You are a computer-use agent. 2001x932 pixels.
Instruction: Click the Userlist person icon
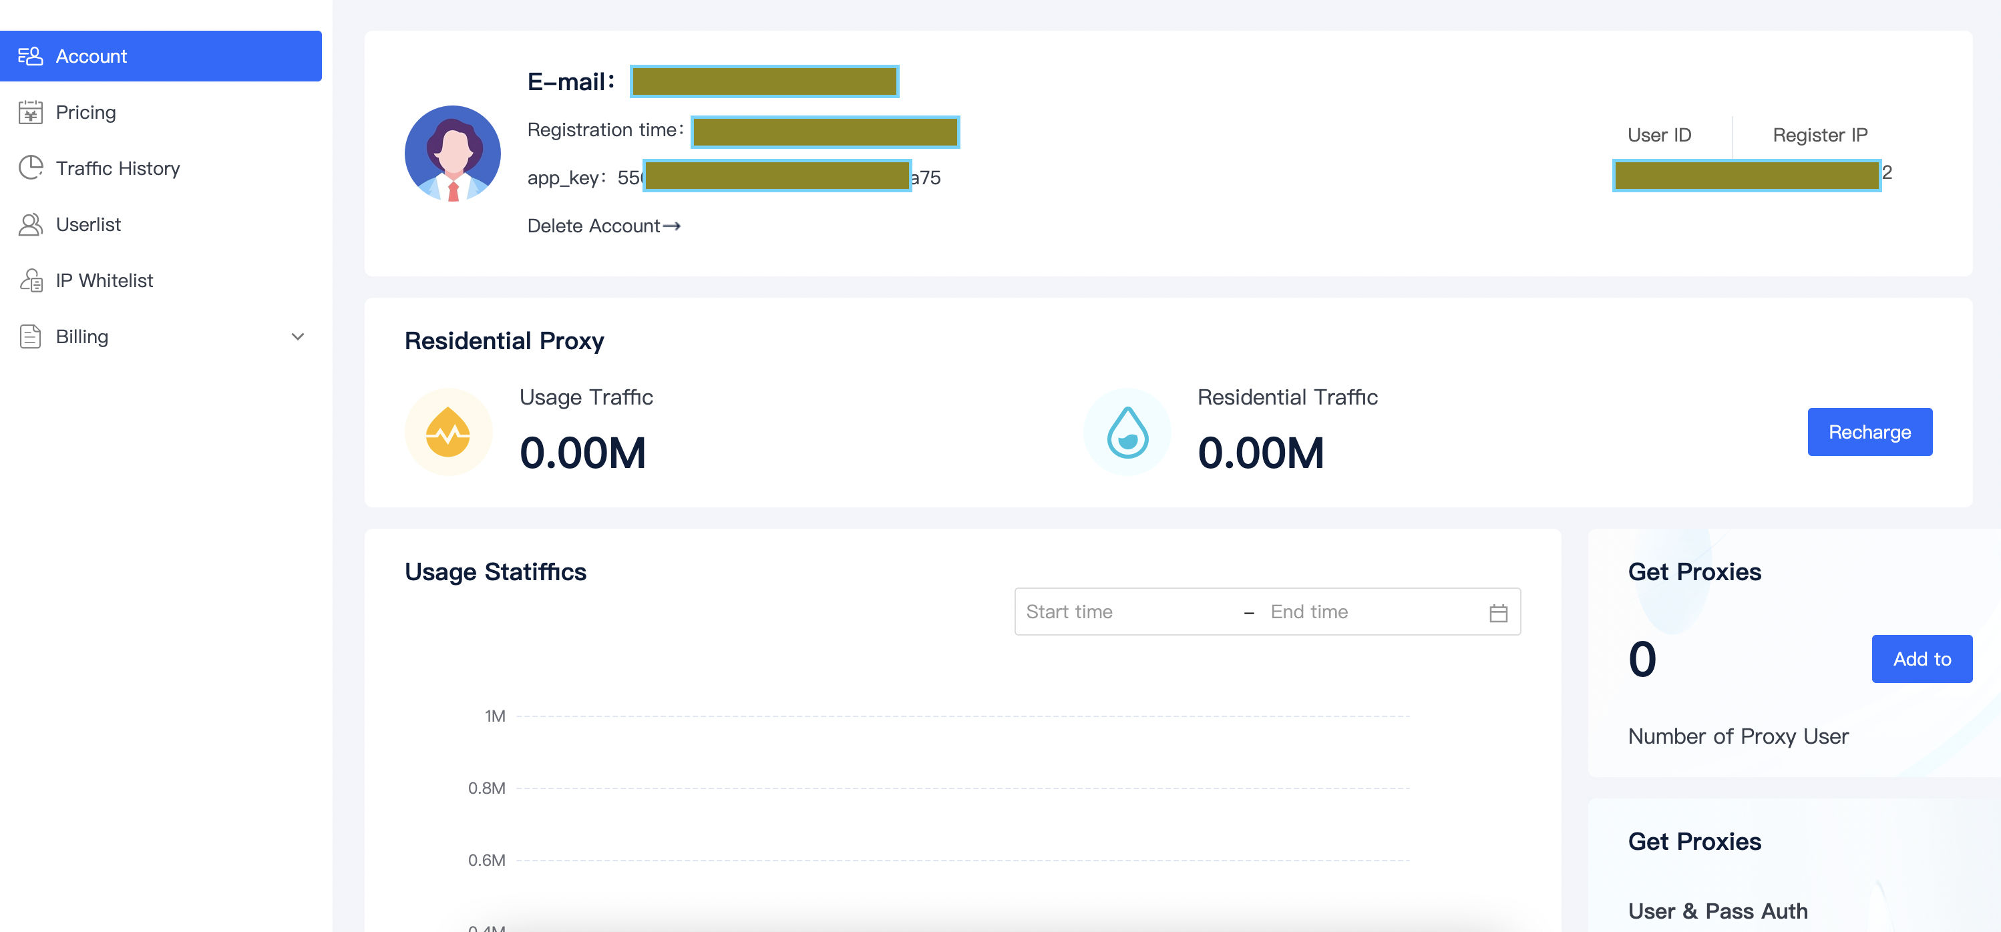(x=30, y=224)
